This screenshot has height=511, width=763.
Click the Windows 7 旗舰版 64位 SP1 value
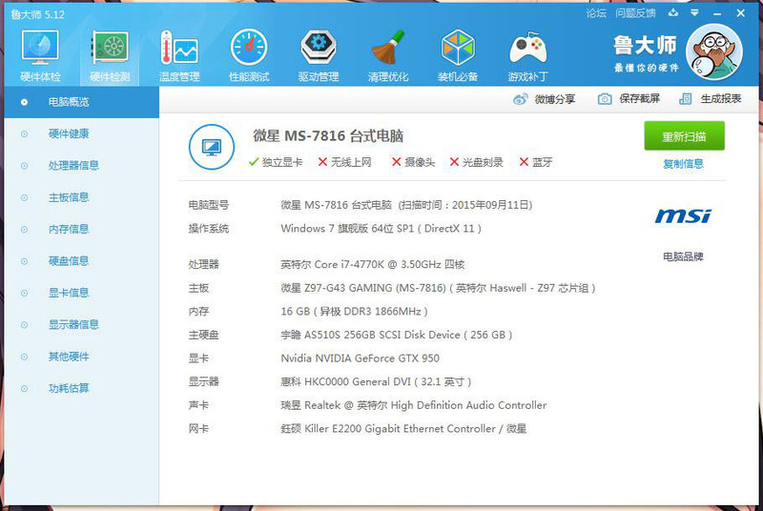tap(381, 228)
